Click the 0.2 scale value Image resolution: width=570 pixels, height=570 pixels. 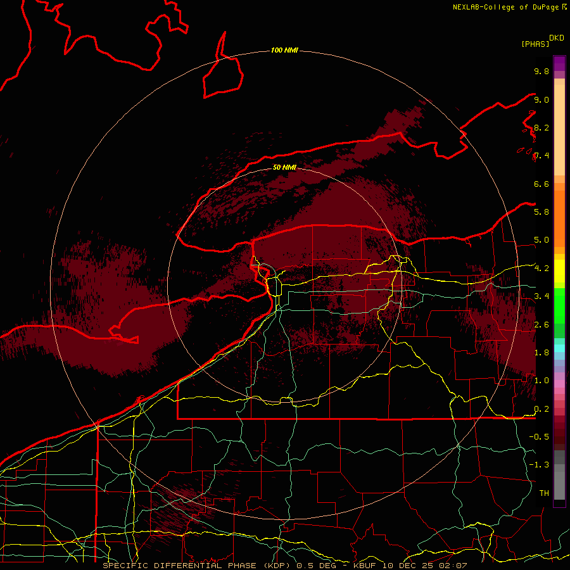(541, 409)
